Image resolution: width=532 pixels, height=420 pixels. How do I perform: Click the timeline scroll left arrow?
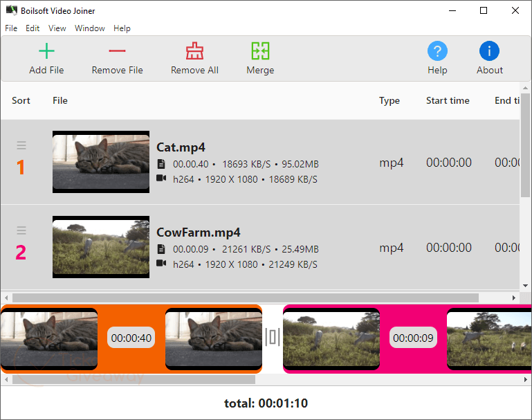tap(6, 379)
